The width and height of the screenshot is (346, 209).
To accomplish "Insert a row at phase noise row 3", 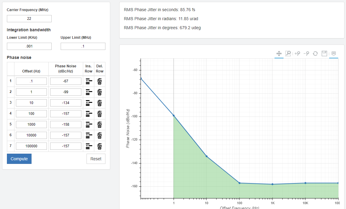I will pos(89,103).
